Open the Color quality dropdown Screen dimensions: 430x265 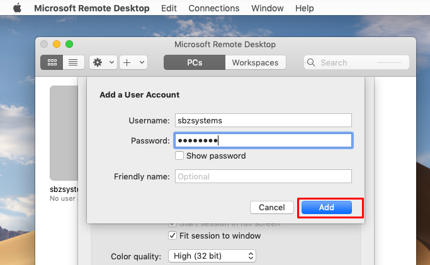(212, 256)
